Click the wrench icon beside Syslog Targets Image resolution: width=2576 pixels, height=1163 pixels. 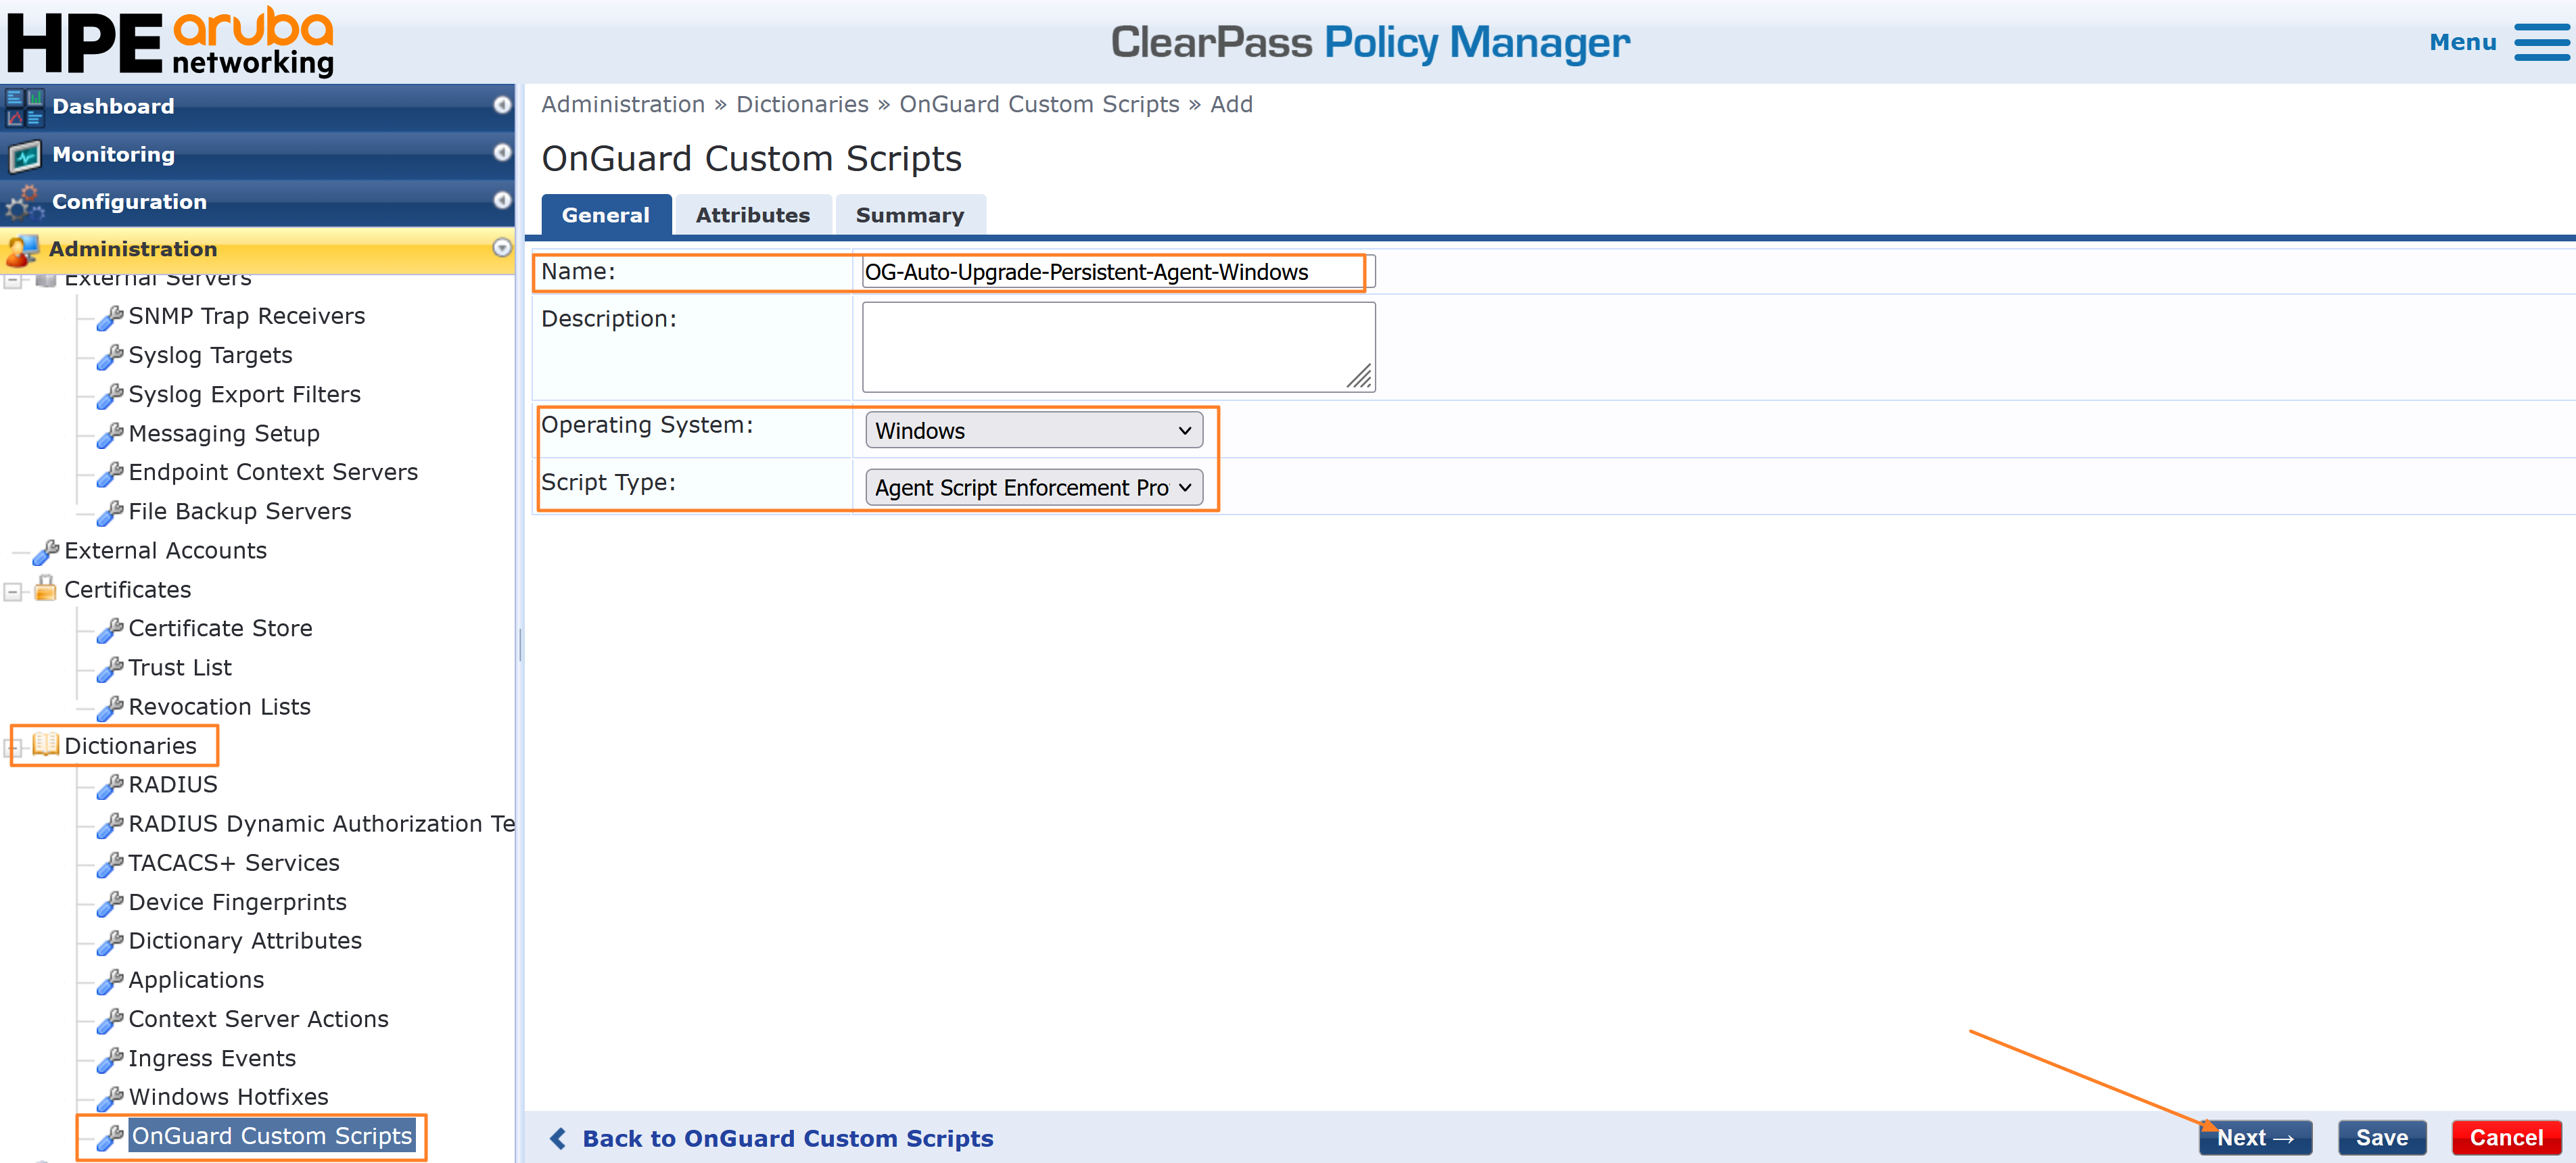pyautogui.click(x=109, y=357)
